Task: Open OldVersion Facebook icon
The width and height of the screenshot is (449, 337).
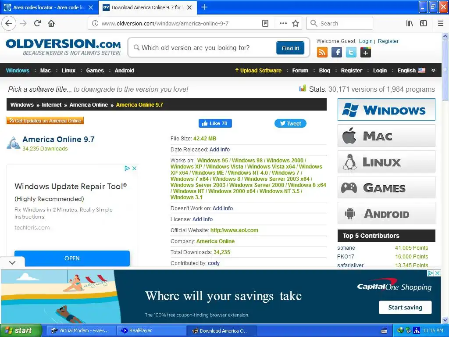Action: pos(337,53)
